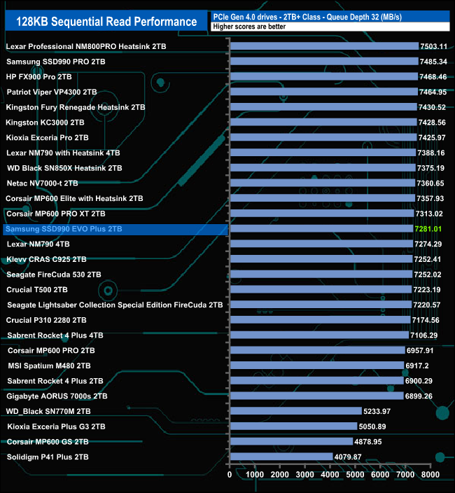Click the green value 7281.01

(428, 229)
